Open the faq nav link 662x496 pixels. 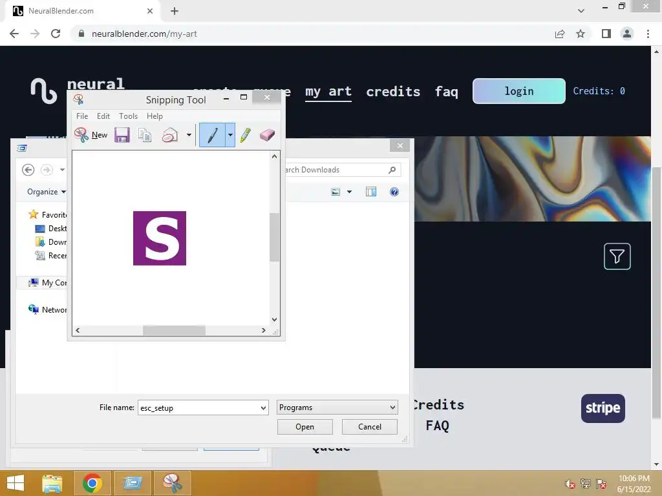[x=446, y=92]
